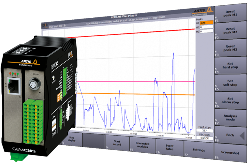This screenshot has height=166, width=248.
Task: Switch to Analysis mode
Action: (230, 118)
